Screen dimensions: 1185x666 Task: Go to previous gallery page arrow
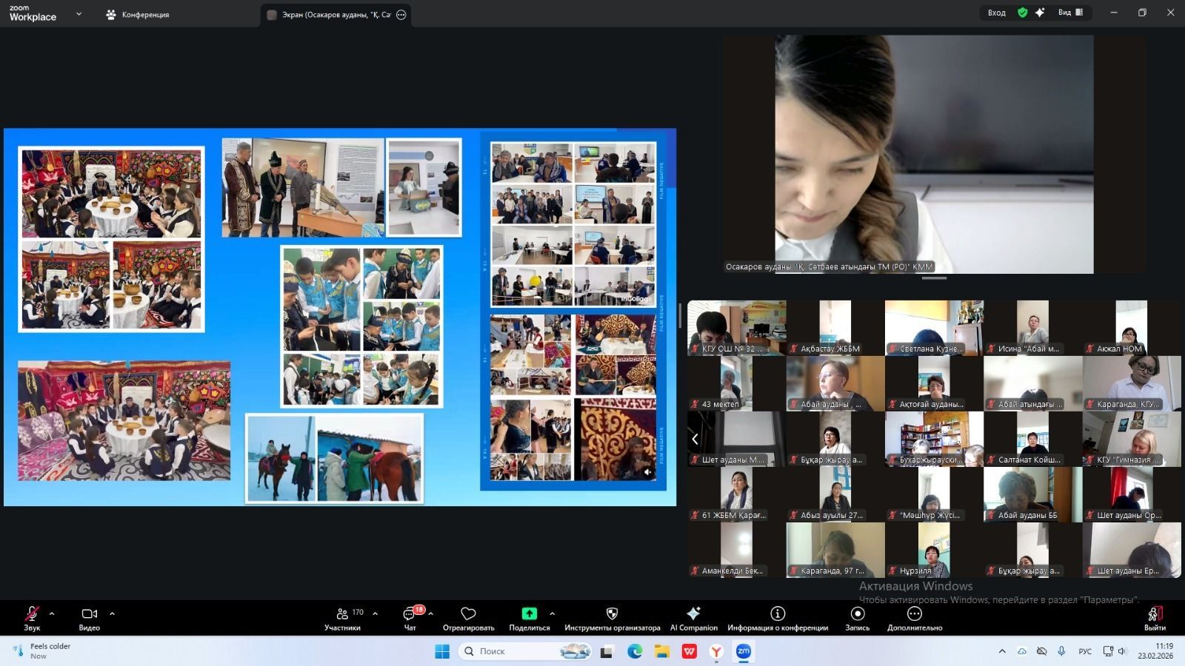(x=695, y=440)
